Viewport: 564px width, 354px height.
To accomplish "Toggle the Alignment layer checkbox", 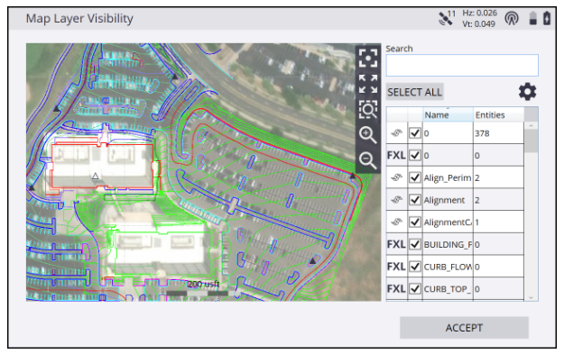I will pyautogui.click(x=415, y=200).
